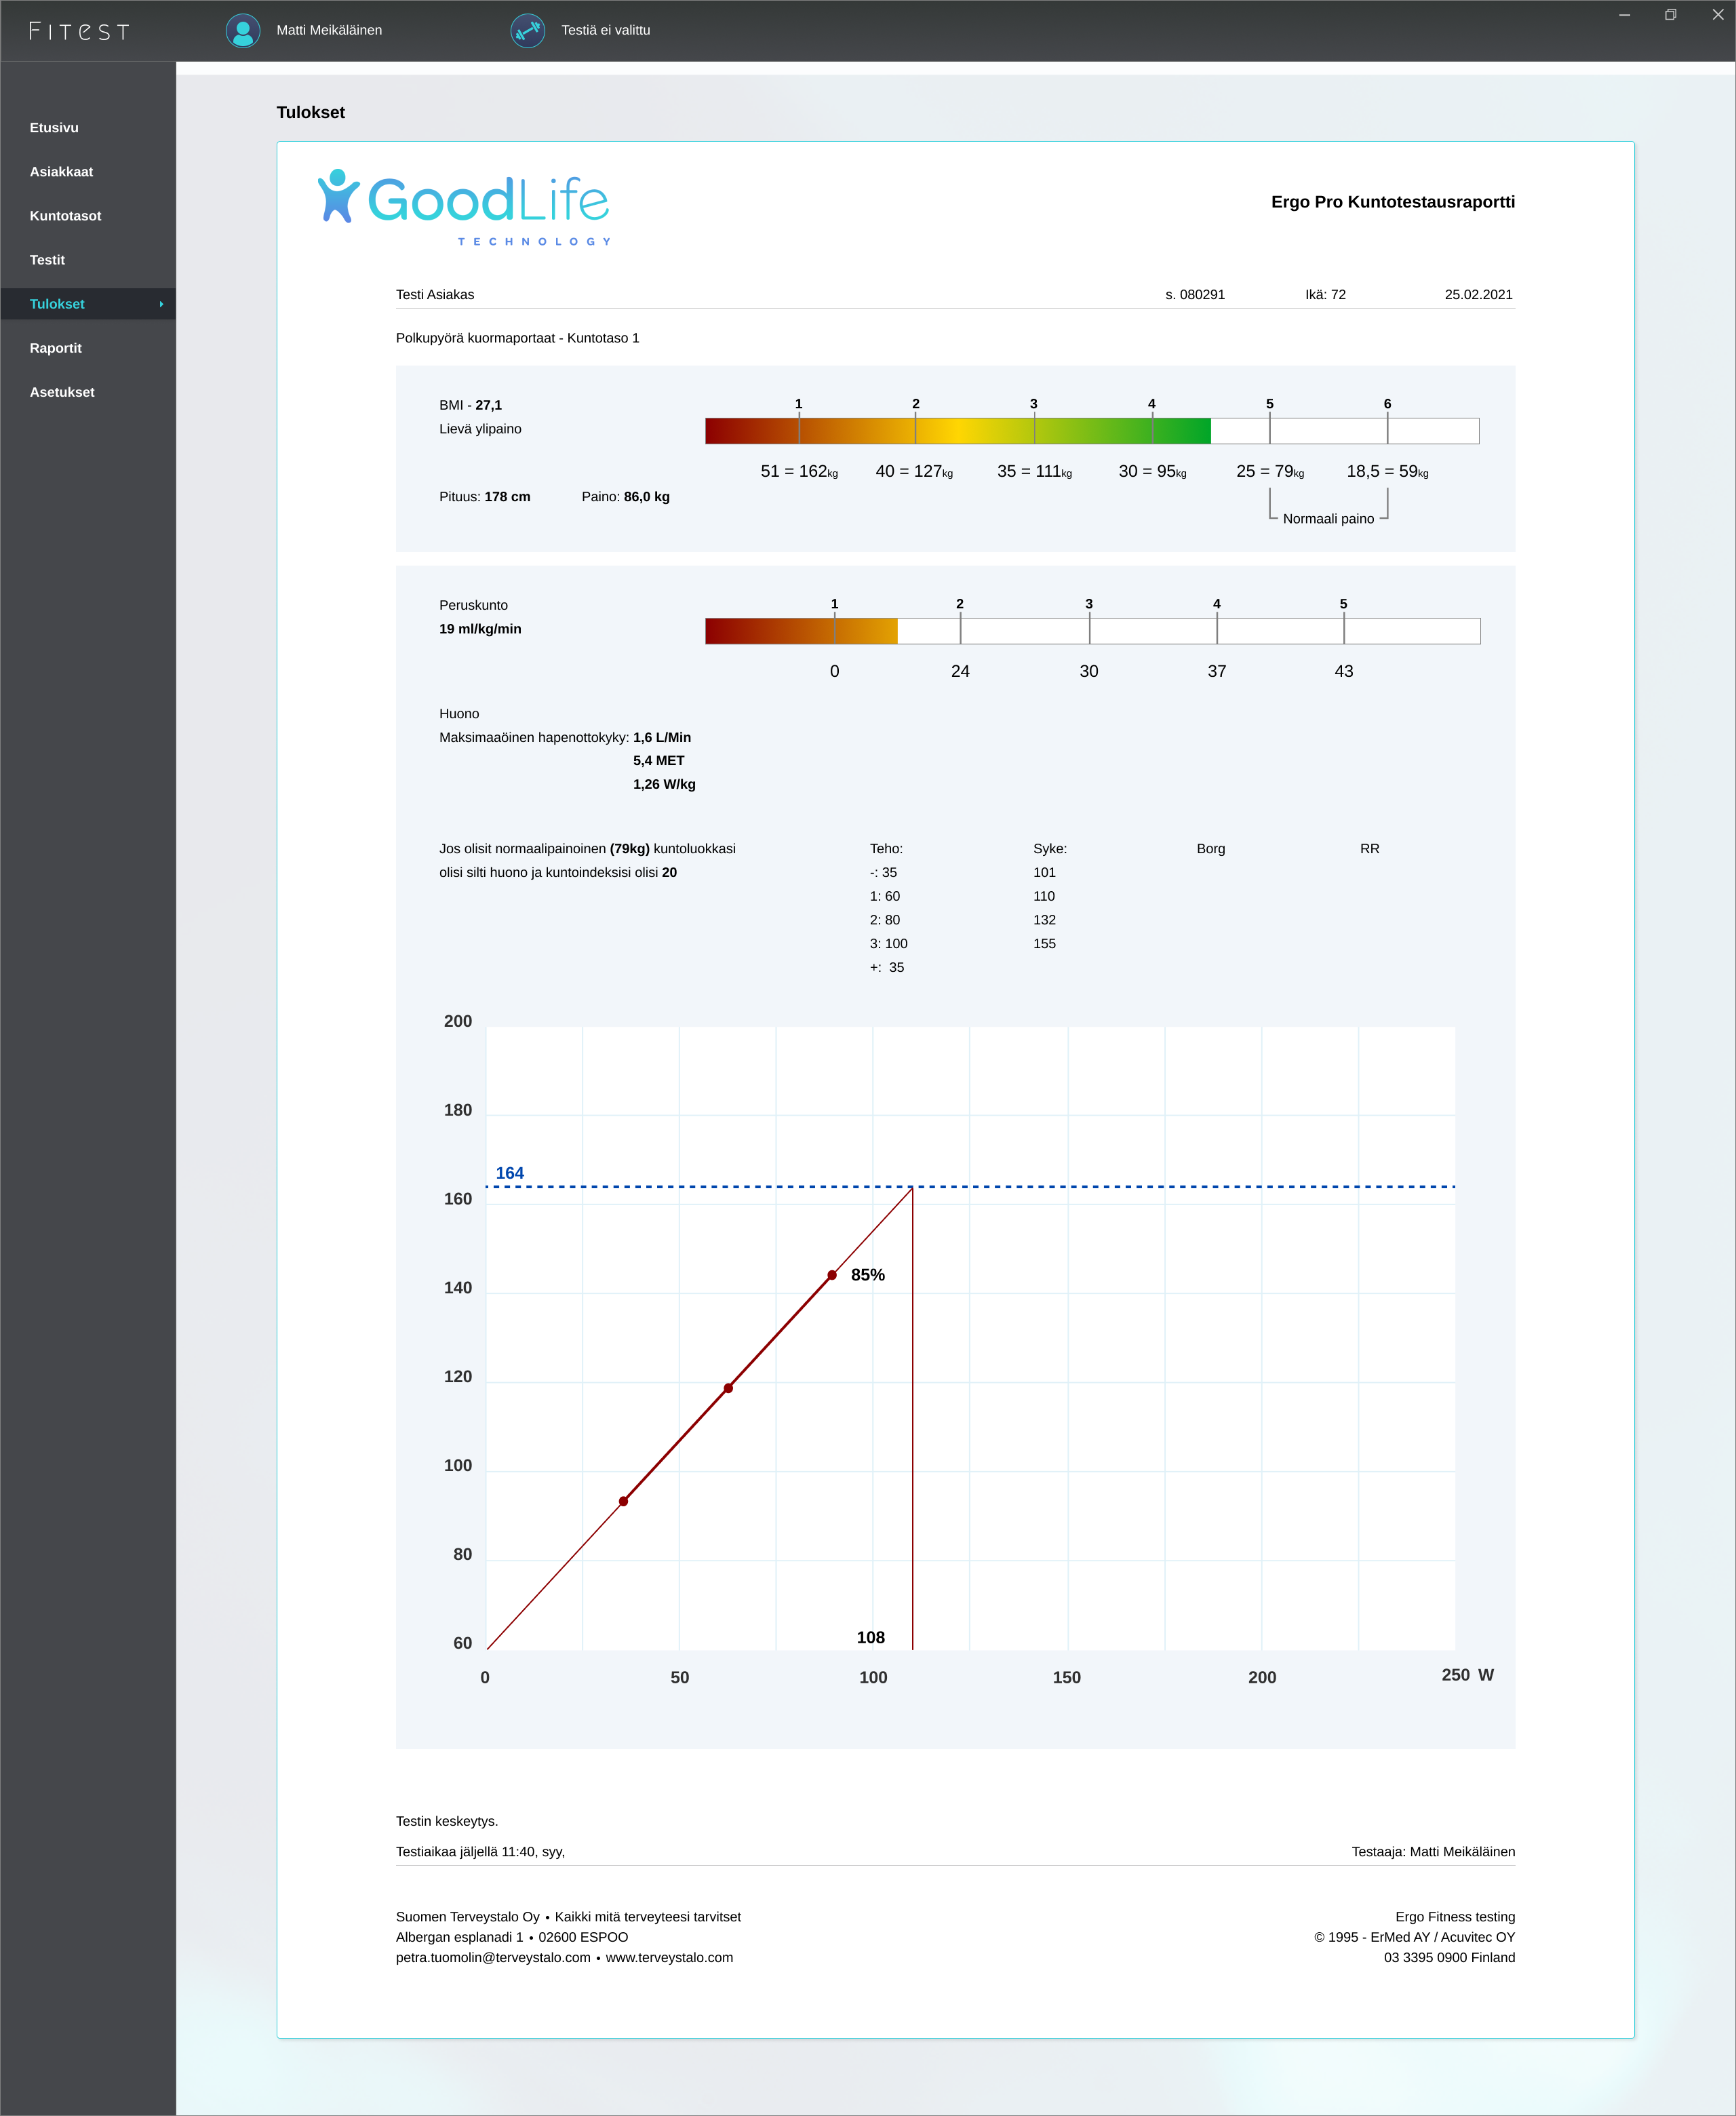
Task: Select Testit in the sidebar
Action: (47, 259)
